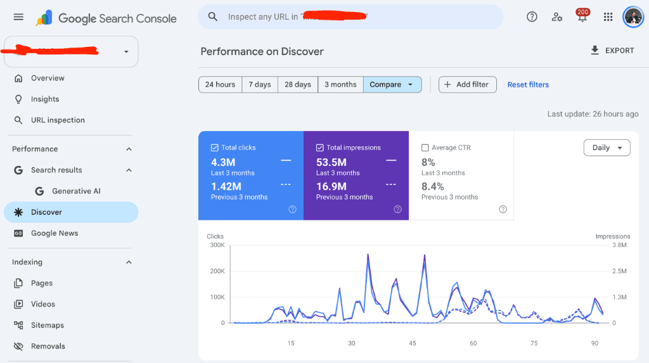Open the Daily granularity dropdown
The image size is (649, 363).
[607, 148]
